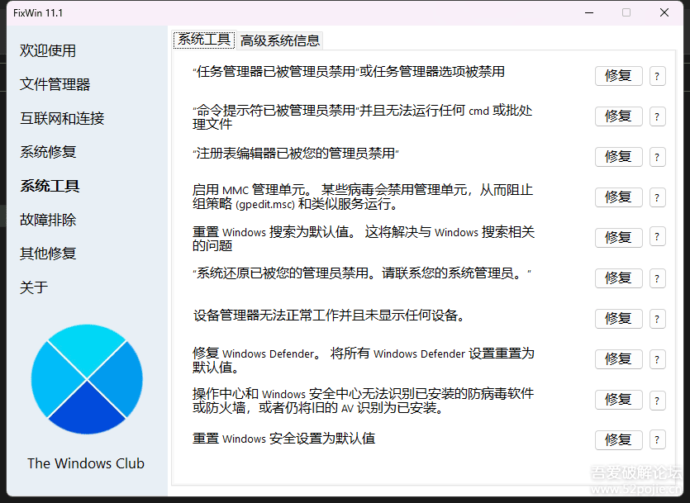This screenshot has width=690, height=503.
Task: Click 修复 for the 任务管理器 issue
Action: (x=618, y=75)
